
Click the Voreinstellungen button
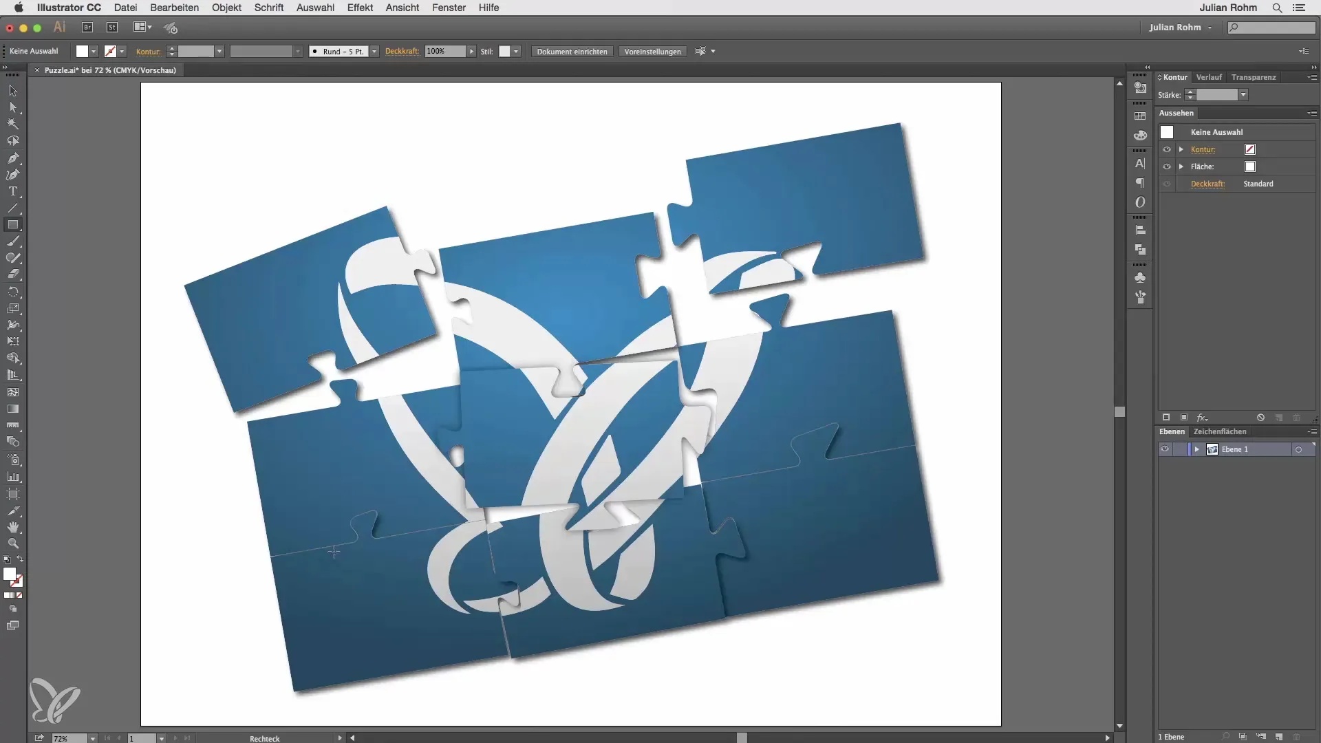click(x=652, y=52)
